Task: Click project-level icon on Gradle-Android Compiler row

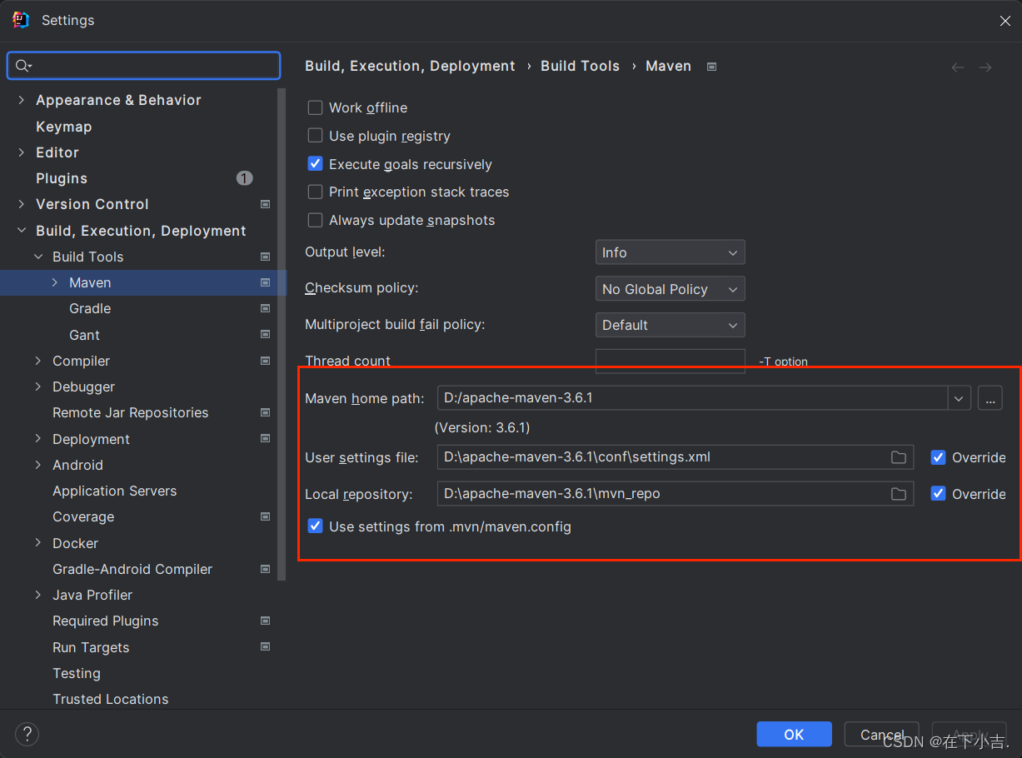Action: click(x=265, y=569)
